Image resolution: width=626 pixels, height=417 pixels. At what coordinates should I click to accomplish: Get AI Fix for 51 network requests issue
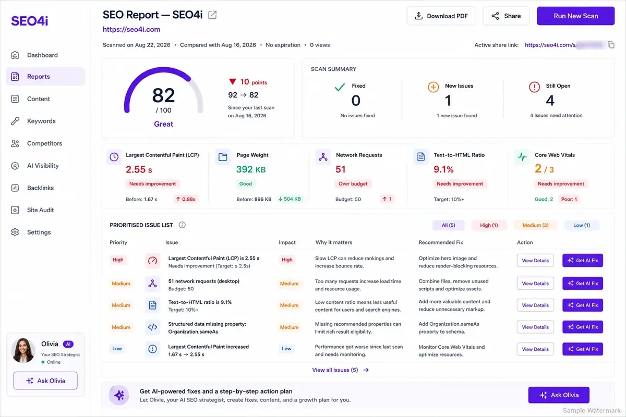[583, 284]
